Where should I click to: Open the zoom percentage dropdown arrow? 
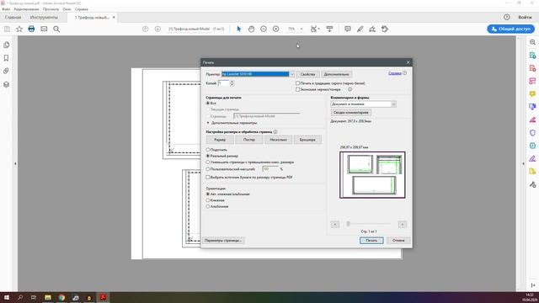(x=302, y=29)
